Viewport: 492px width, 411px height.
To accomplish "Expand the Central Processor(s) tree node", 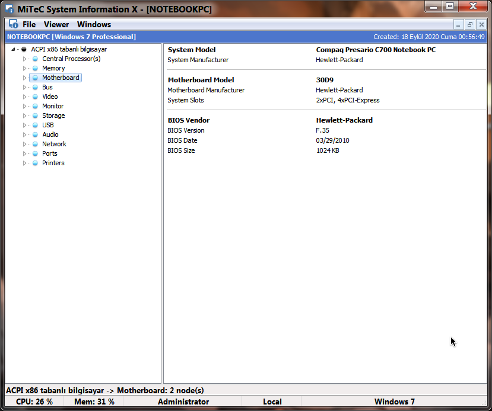I will click(x=24, y=59).
